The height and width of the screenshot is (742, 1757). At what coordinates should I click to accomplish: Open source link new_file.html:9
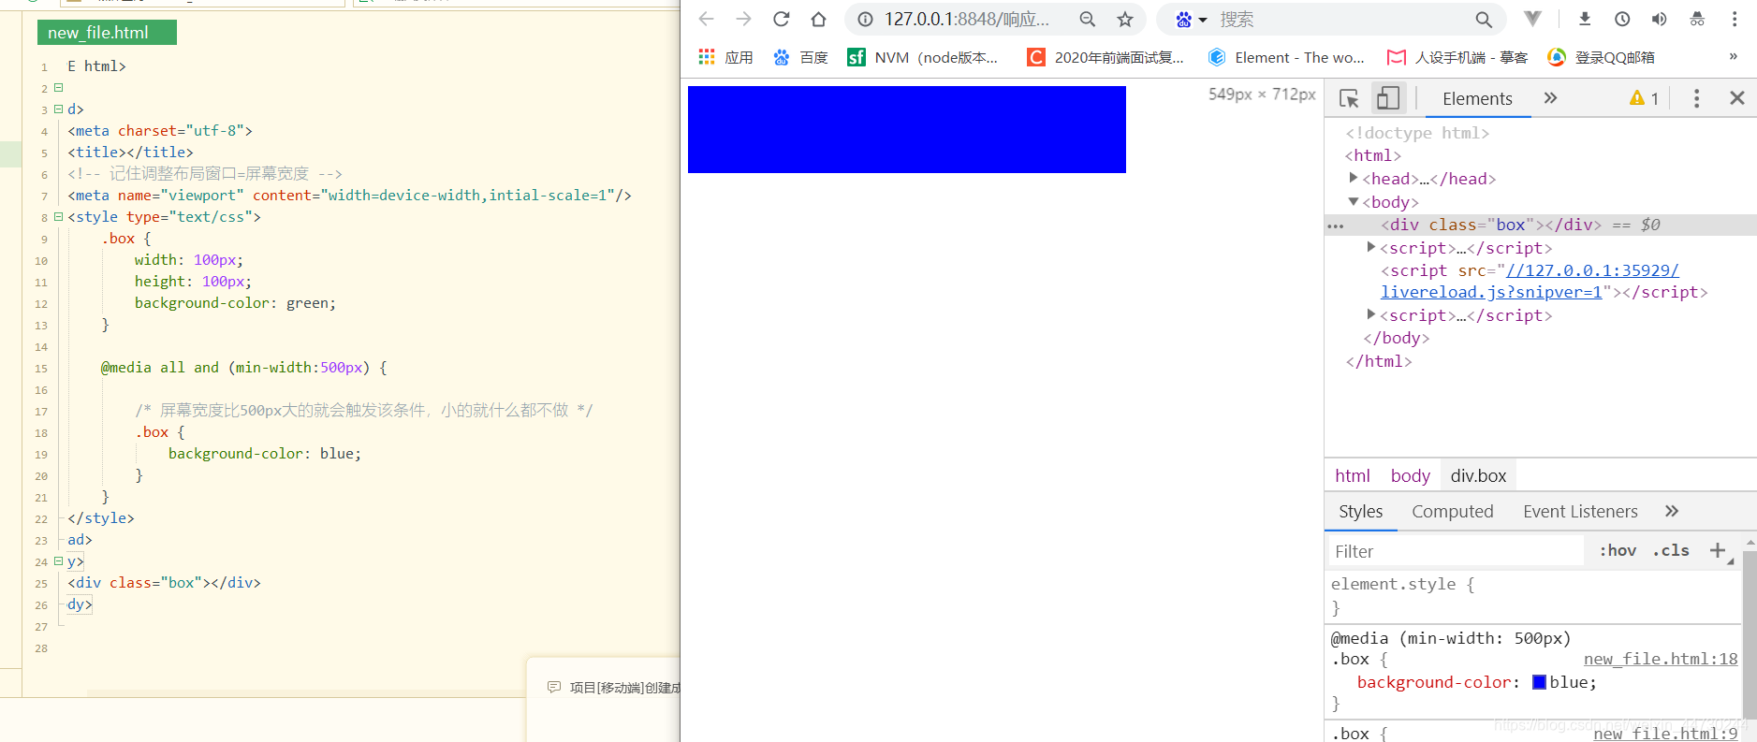tap(1665, 734)
